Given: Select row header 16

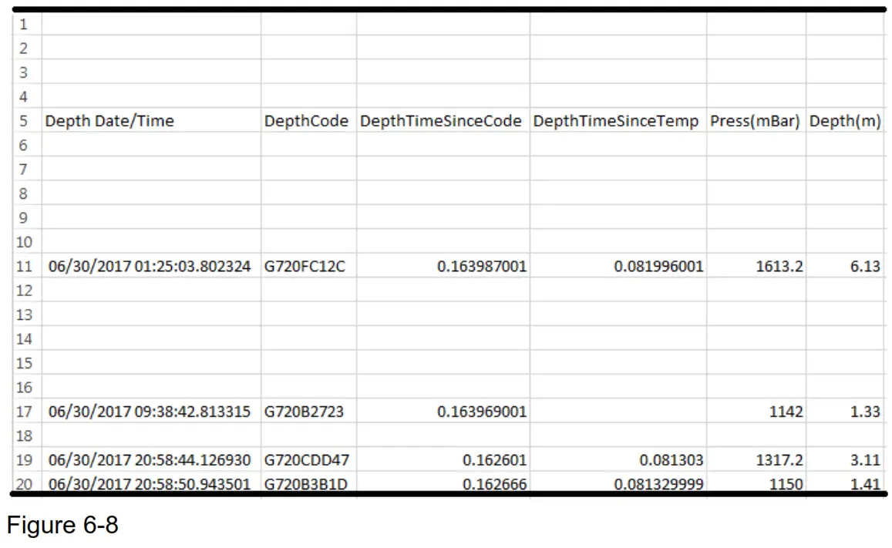Looking at the screenshot, I should pos(27,387).
